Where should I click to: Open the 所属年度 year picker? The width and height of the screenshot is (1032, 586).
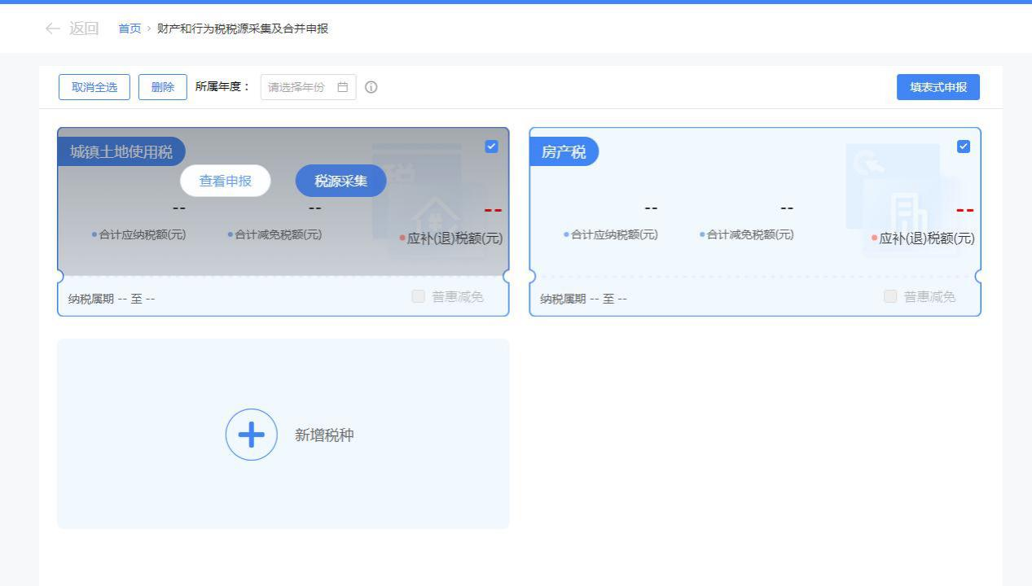point(300,87)
